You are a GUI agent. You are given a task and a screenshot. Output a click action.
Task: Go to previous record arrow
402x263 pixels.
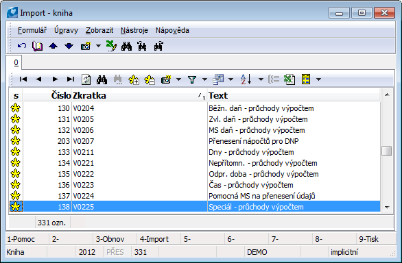(x=38, y=79)
